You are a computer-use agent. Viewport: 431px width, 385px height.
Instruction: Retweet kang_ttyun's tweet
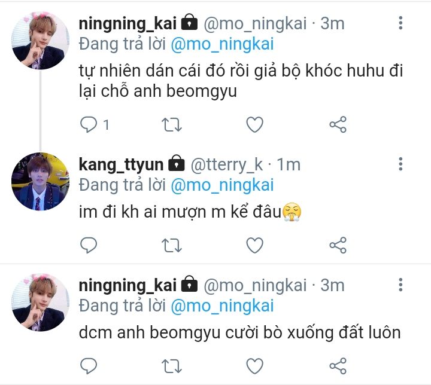click(x=172, y=245)
